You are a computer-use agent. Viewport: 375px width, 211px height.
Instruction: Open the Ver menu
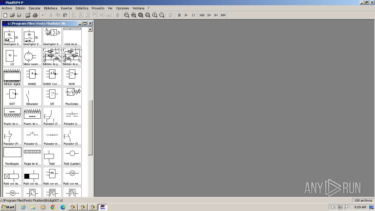(x=110, y=8)
